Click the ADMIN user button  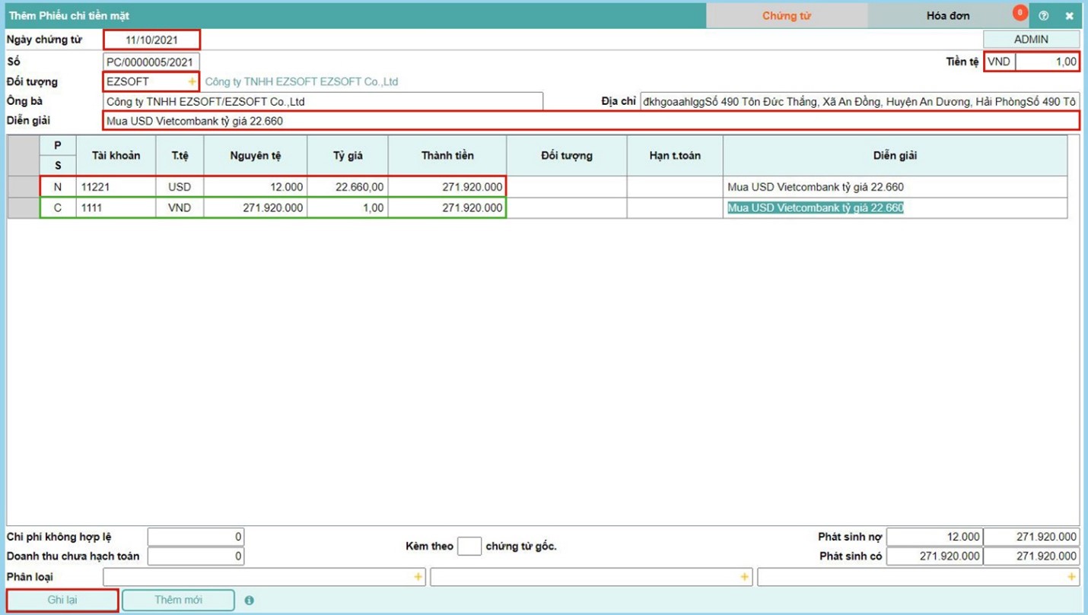1031,40
